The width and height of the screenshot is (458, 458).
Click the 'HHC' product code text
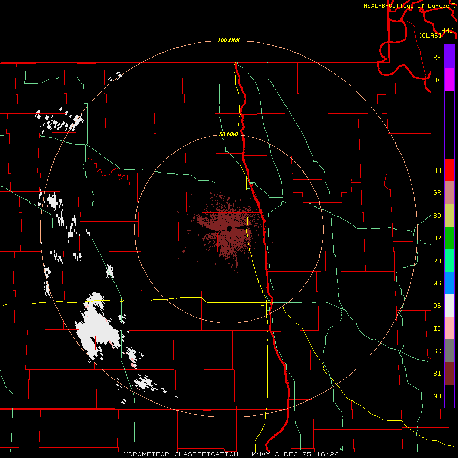click(x=447, y=31)
